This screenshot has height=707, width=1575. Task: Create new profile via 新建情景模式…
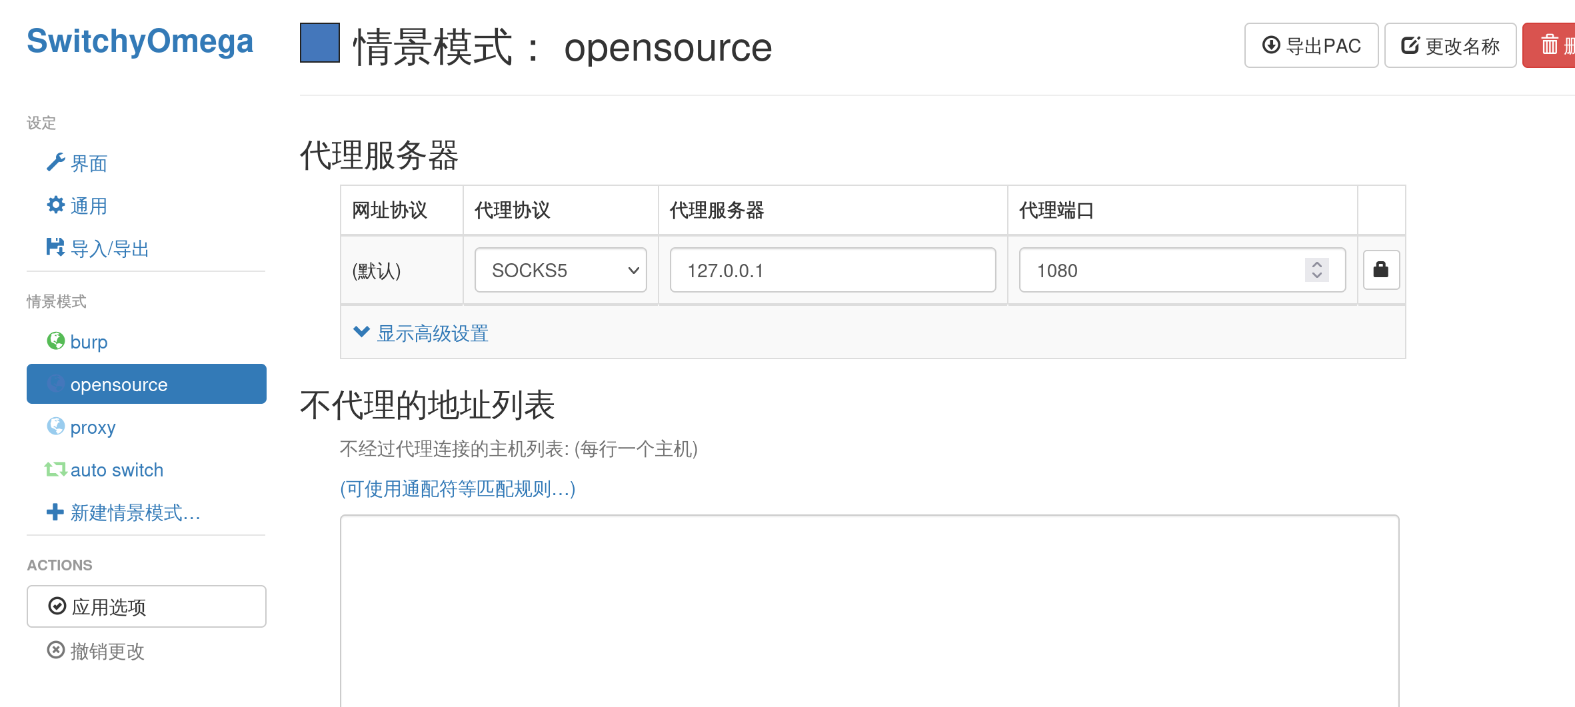click(x=136, y=512)
